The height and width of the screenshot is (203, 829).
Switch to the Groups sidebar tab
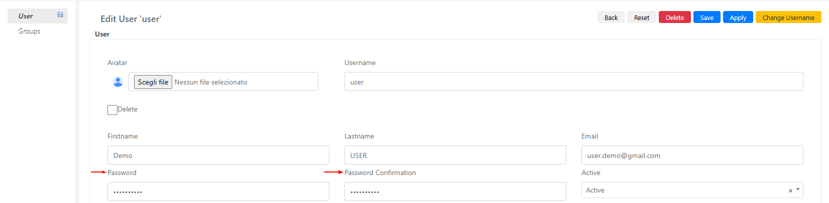pos(29,31)
